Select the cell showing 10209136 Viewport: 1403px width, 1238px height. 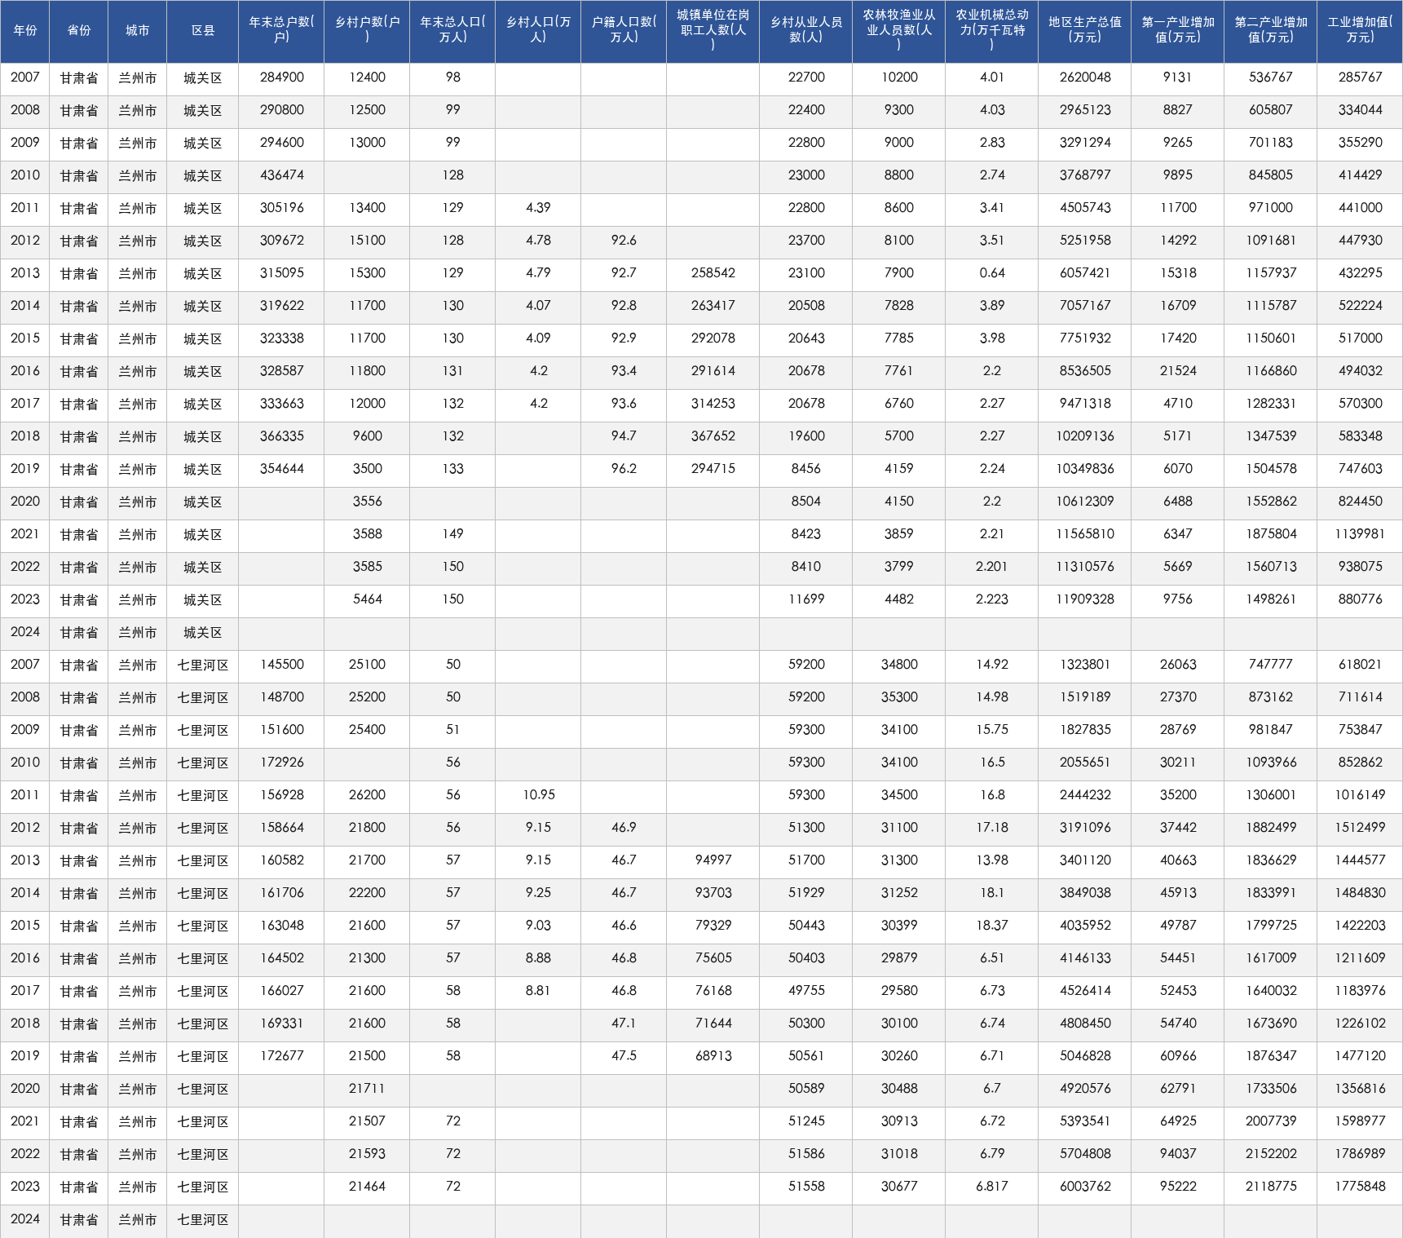pos(1084,437)
